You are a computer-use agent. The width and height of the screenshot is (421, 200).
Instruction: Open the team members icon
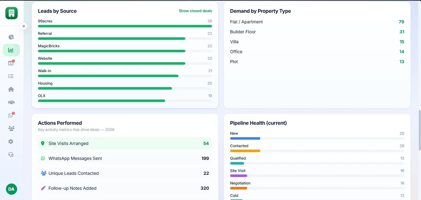(x=11, y=128)
